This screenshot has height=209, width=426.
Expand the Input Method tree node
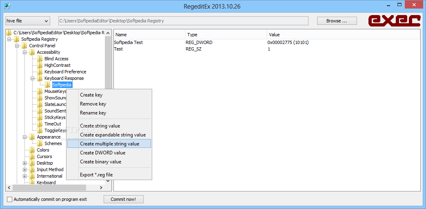tap(25, 169)
